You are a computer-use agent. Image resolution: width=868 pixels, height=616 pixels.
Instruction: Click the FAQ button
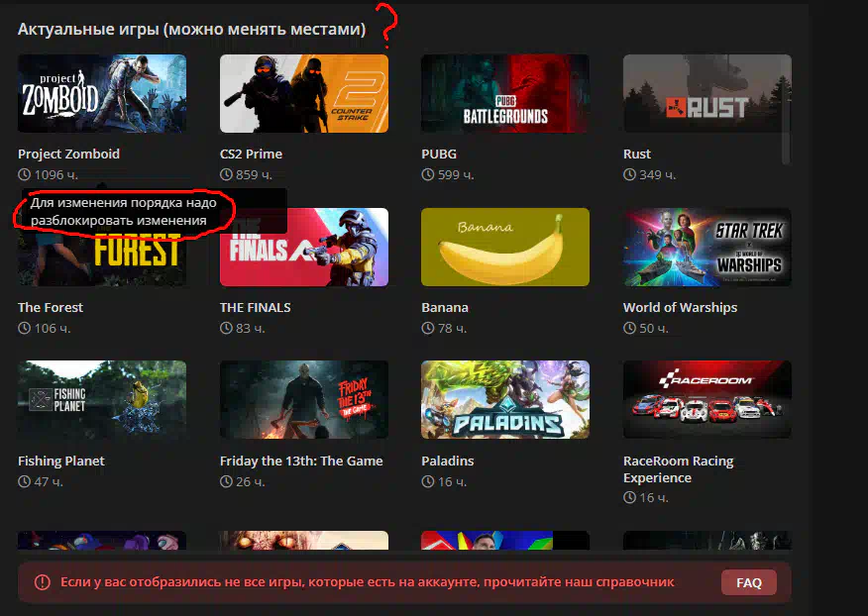coord(749,582)
